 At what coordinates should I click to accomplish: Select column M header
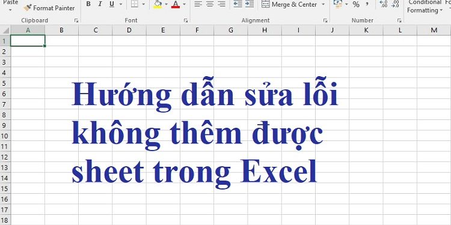434,30
